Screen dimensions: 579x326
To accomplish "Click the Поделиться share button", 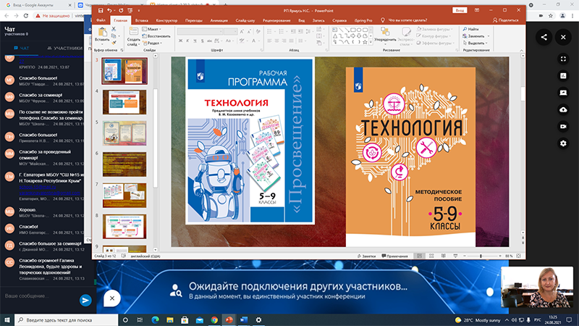I will (505, 20).
